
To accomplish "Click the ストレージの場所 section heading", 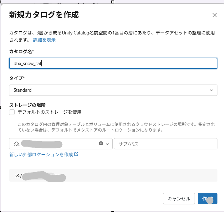I will click(x=27, y=105).
